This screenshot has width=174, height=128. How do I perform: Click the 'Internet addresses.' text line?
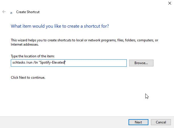(x=25, y=44)
